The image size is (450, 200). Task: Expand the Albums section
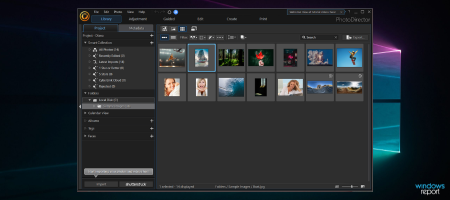tap(85, 121)
